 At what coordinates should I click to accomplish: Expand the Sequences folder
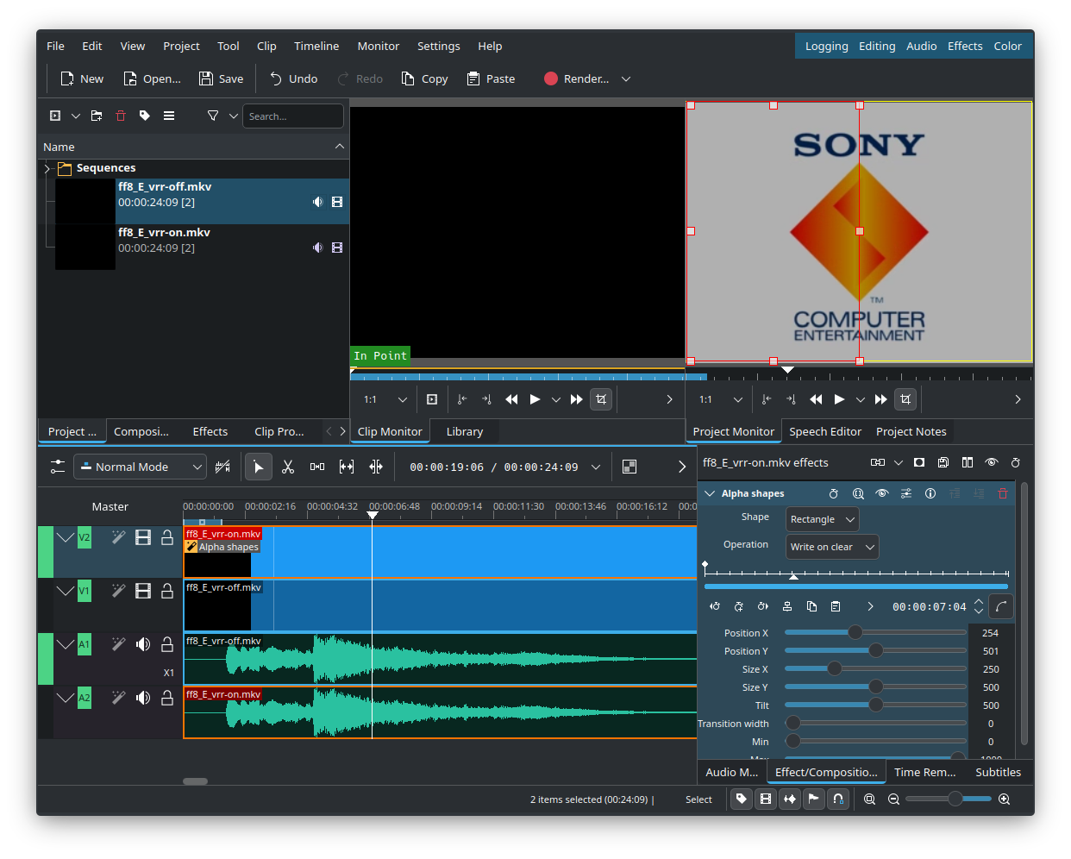47,168
